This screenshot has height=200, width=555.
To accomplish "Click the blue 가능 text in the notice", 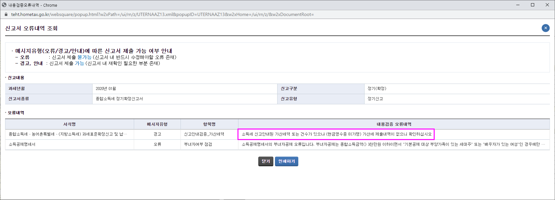I will pos(79,63).
